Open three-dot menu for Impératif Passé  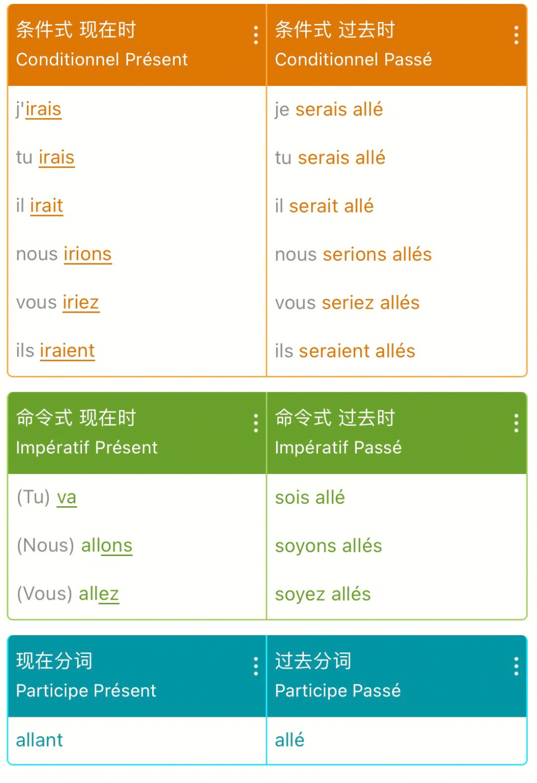[x=516, y=423]
